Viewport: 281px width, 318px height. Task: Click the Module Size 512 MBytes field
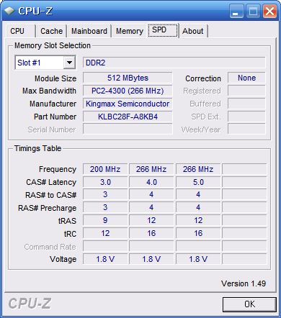[128, 78]
